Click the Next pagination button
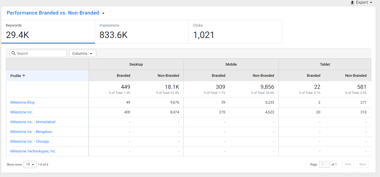Viewport: 380px width, 177px height. pyautogui.click(x=363, y=164)
